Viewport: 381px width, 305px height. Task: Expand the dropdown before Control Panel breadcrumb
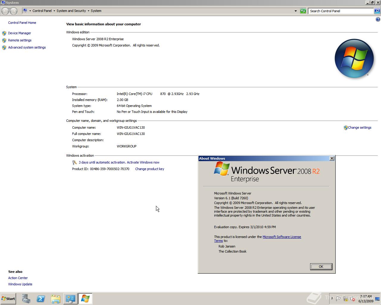[x=30, y=11]
